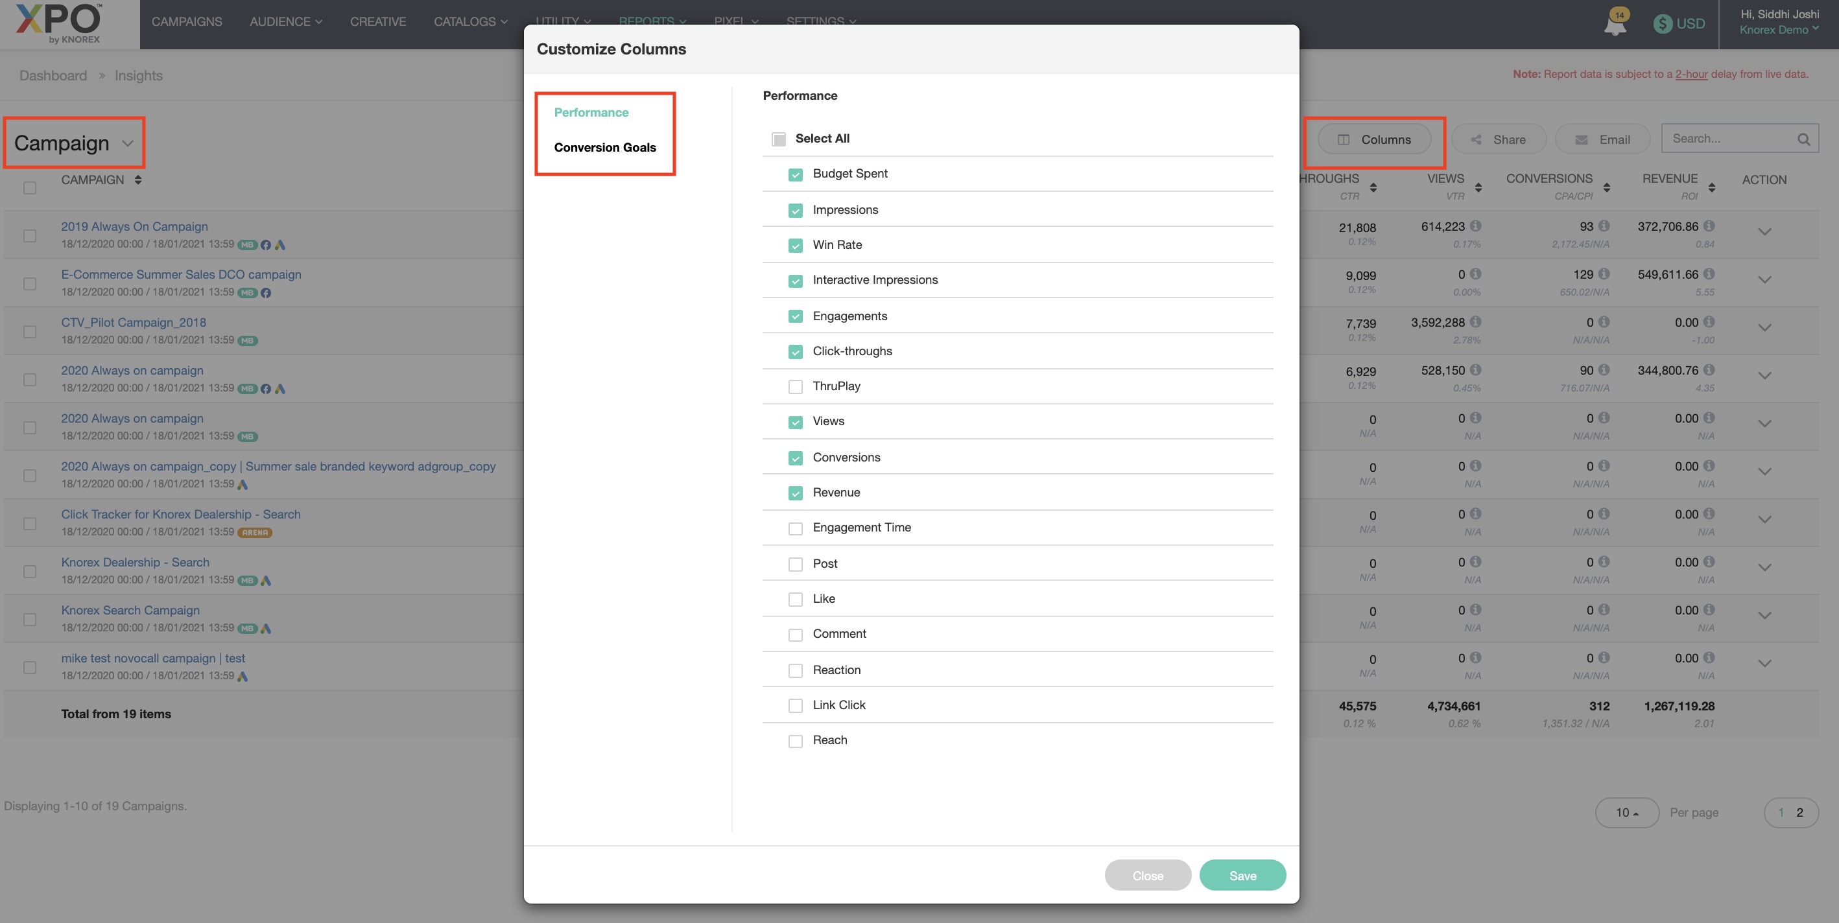The height and width of the screenshot is (923, 1839).
Task: Open the 10 per page dropdown
Action: point(1626,812)
